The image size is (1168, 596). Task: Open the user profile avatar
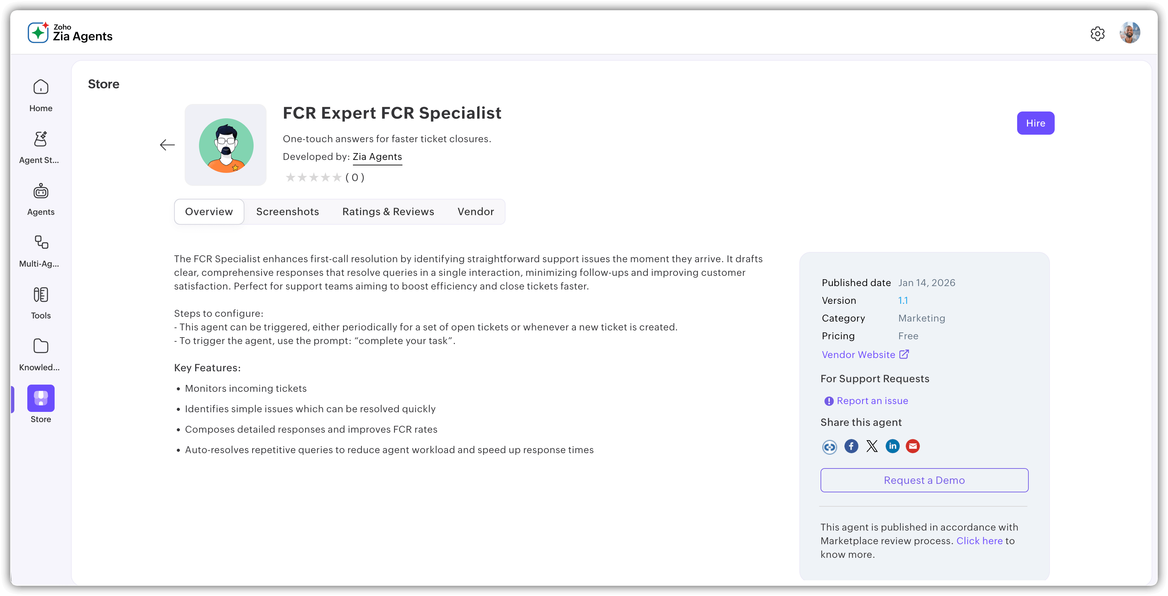[1129, 33]
